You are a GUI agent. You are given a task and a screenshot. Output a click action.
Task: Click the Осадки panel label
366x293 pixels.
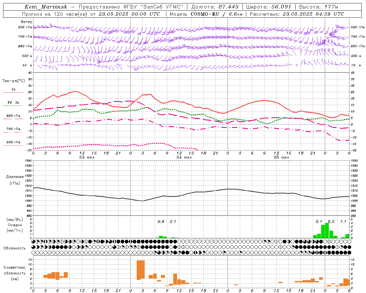[x=15, y=225]
